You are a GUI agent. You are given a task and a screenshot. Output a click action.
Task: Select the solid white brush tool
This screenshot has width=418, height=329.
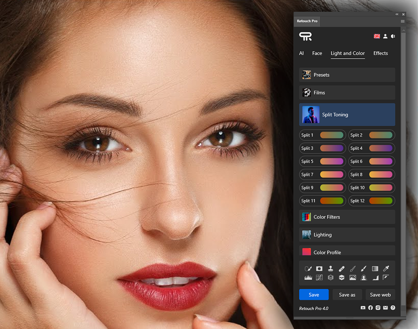363,269
